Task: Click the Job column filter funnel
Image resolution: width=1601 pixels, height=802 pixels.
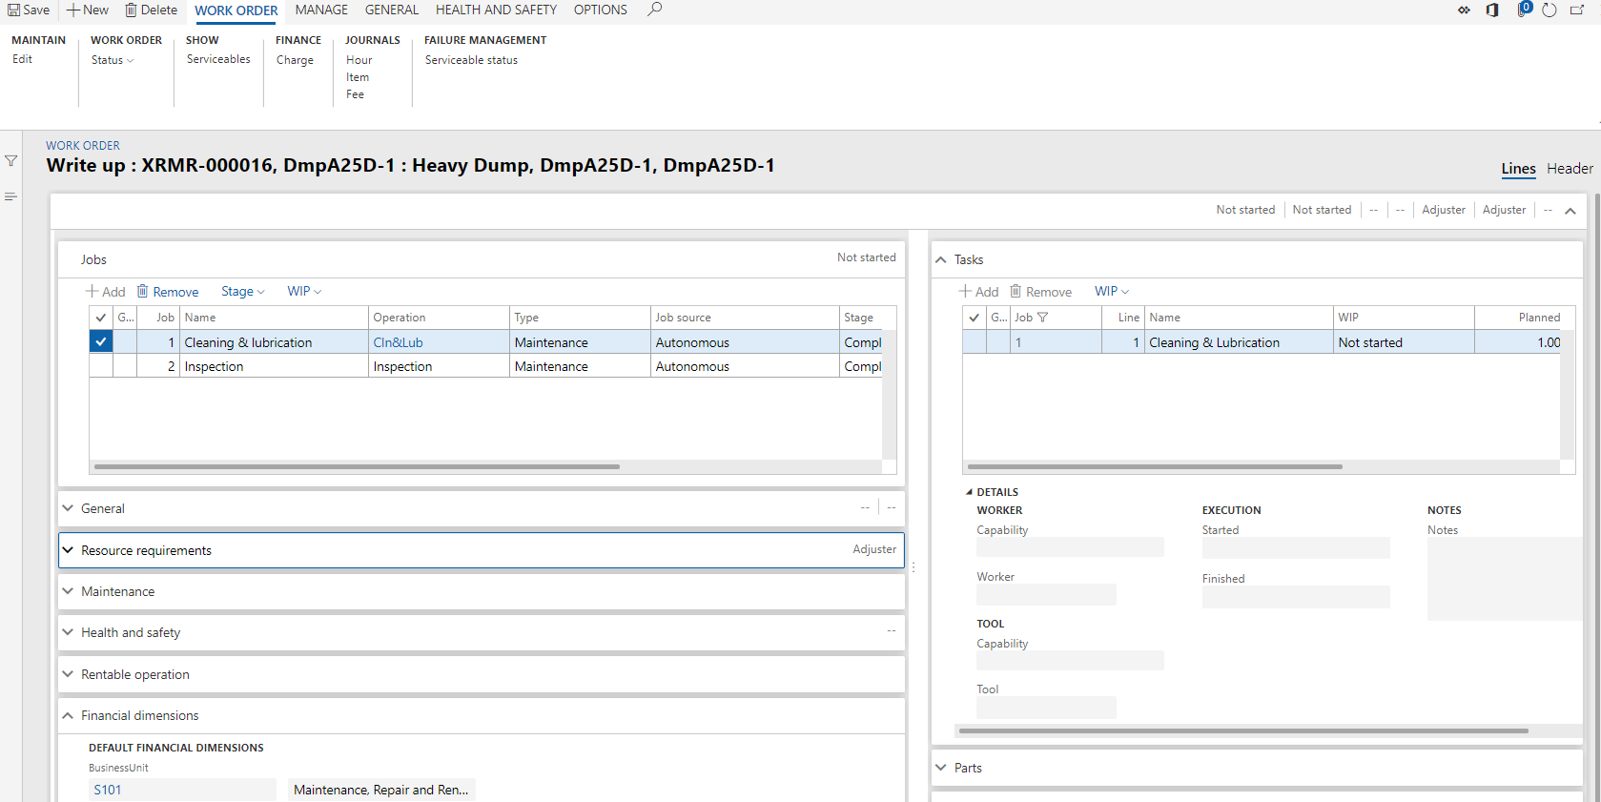Action: [1042, 318]
